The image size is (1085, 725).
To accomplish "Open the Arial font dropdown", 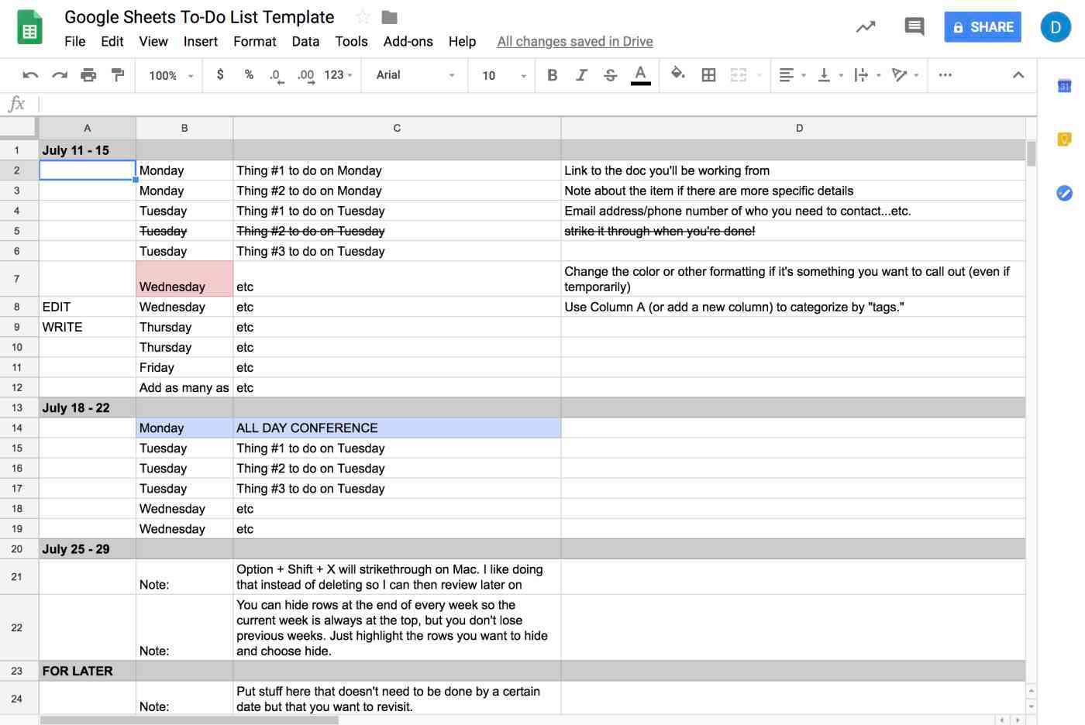I will click(415, 75).
